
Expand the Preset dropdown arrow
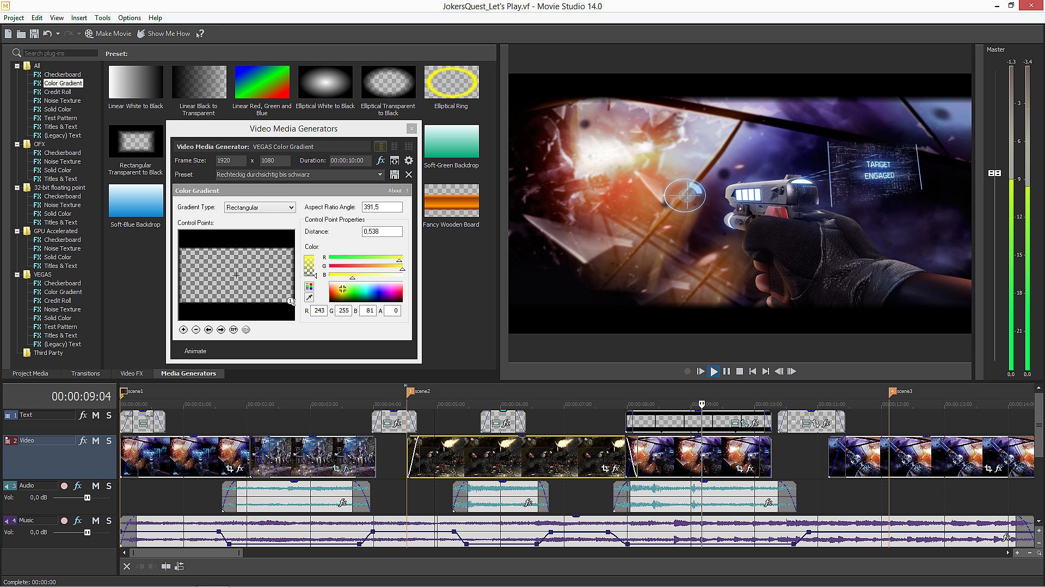coord(380,174)
